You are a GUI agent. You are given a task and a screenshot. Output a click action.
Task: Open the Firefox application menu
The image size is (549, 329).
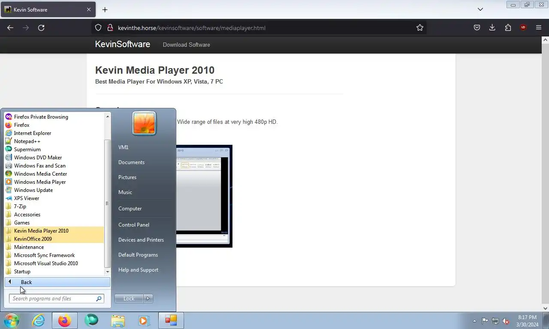[x=539, y=27]
